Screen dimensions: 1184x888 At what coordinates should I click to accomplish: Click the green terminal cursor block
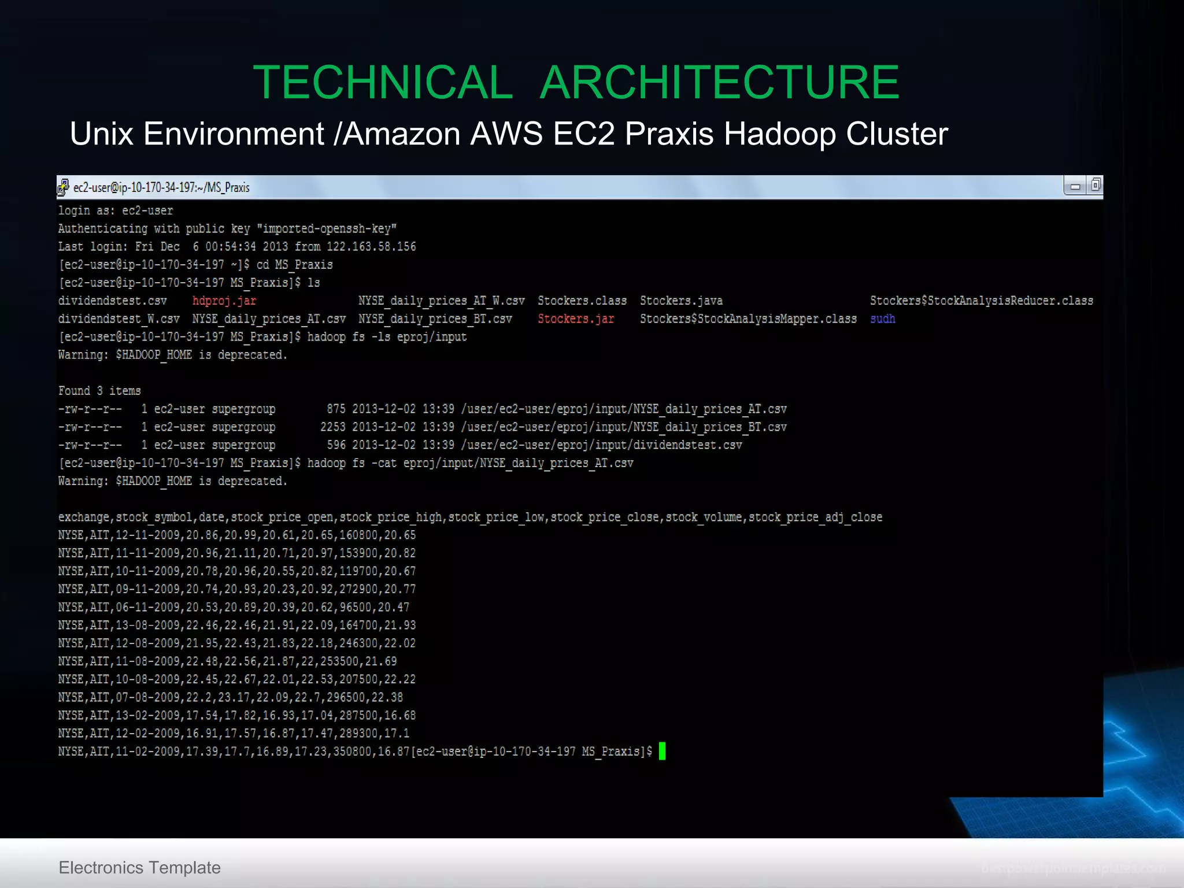(x=663, y=751)
